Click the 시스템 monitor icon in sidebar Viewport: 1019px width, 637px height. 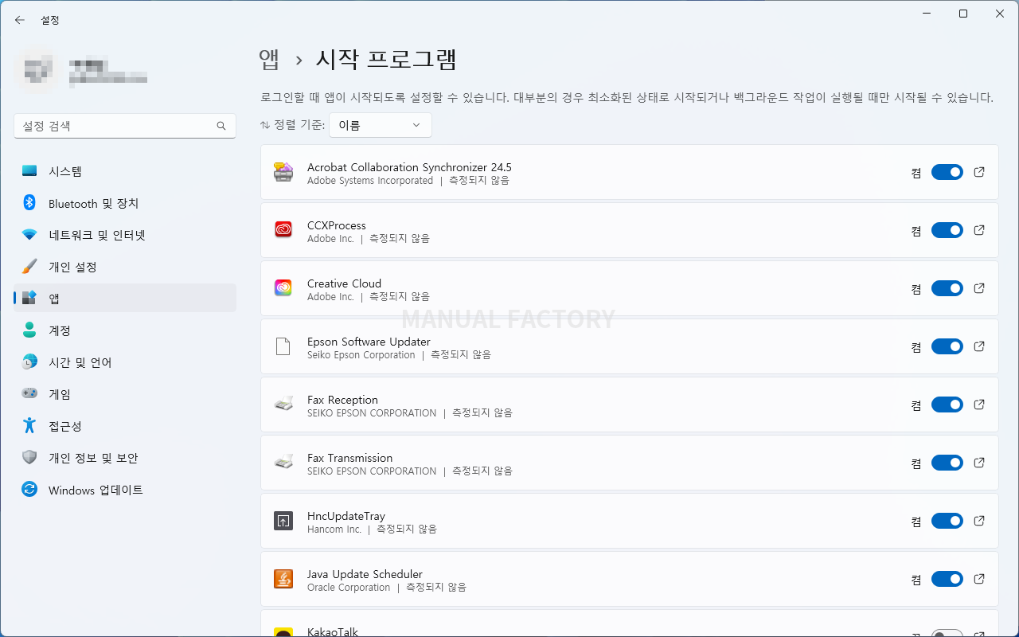point(29,171)
